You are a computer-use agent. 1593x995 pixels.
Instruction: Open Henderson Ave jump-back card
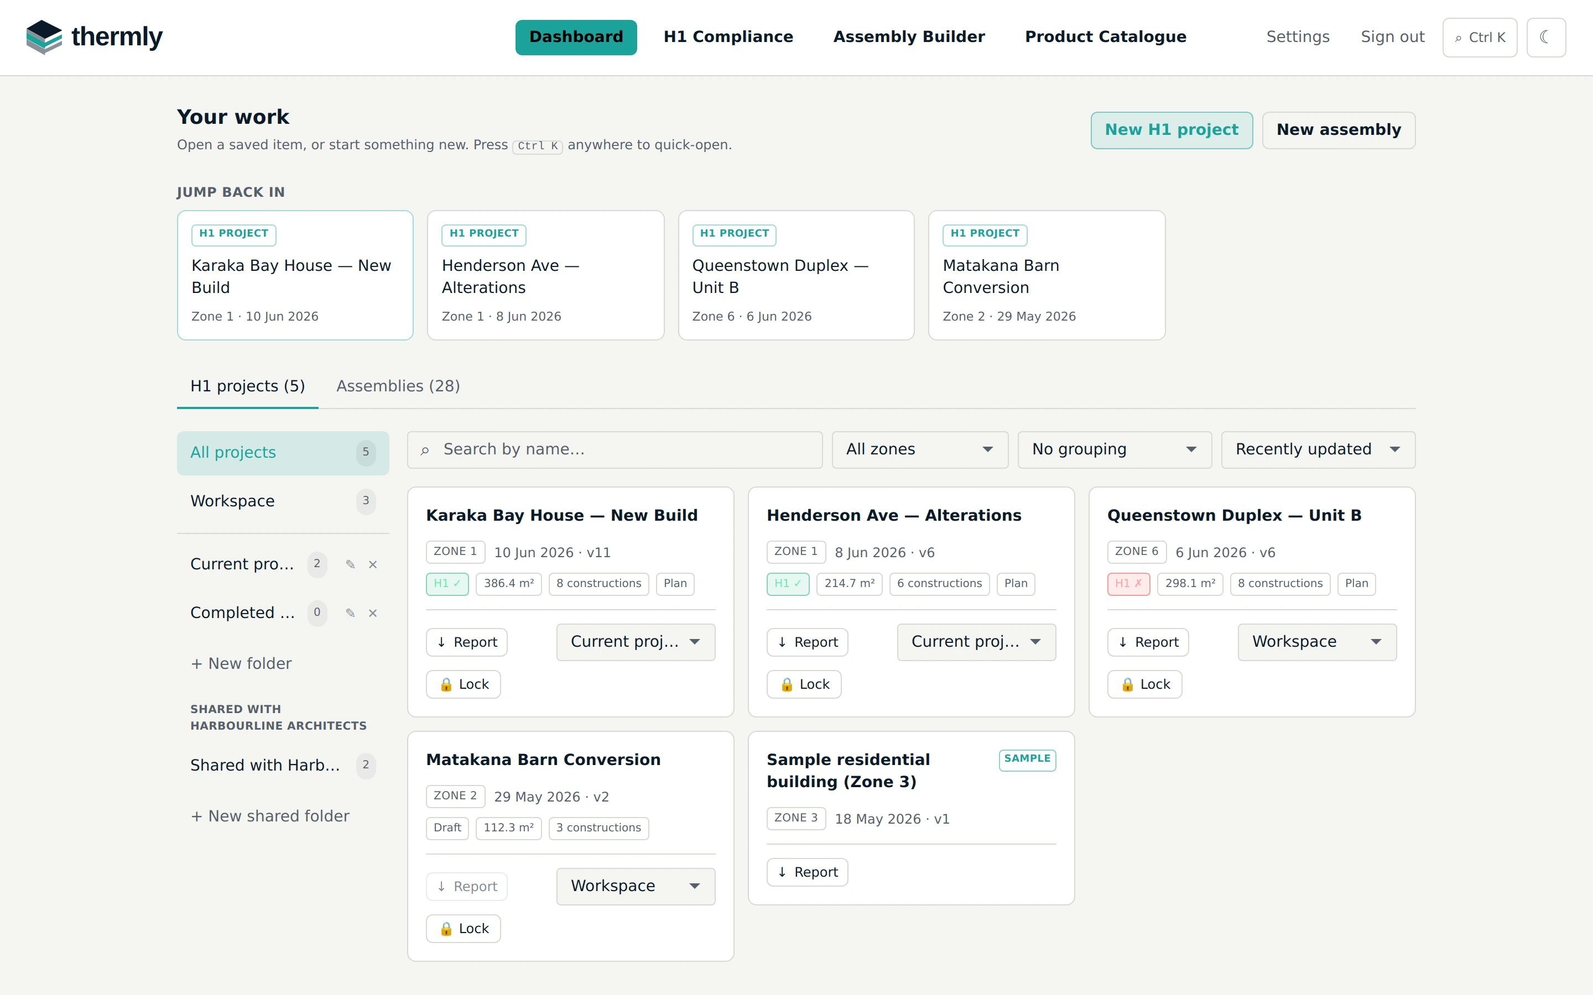coord(546,275)
